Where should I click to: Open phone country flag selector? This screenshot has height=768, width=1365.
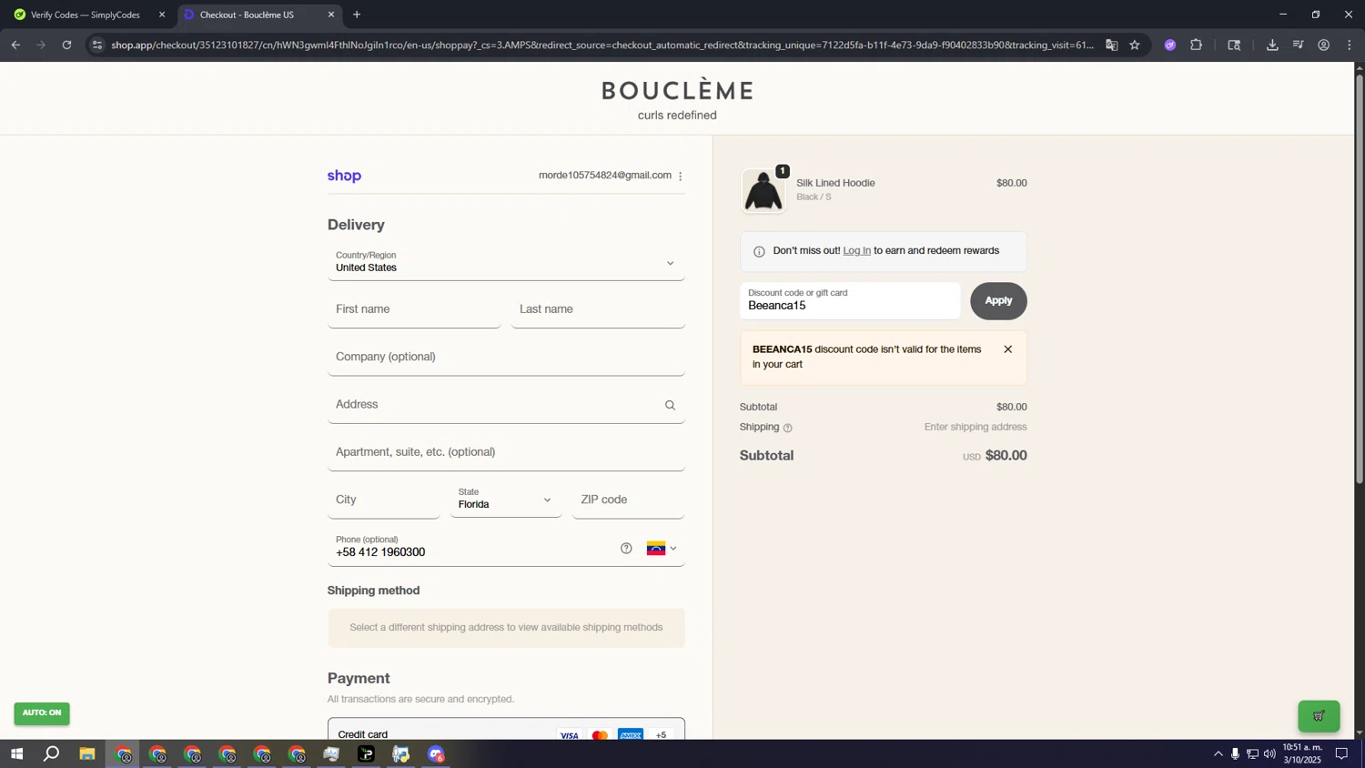point(662,548)
